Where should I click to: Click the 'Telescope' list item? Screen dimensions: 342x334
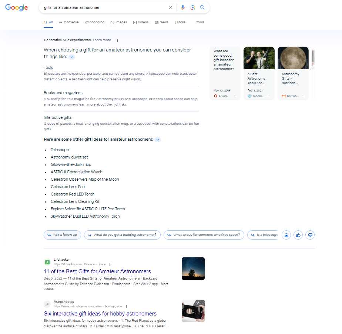click(60, 150)
